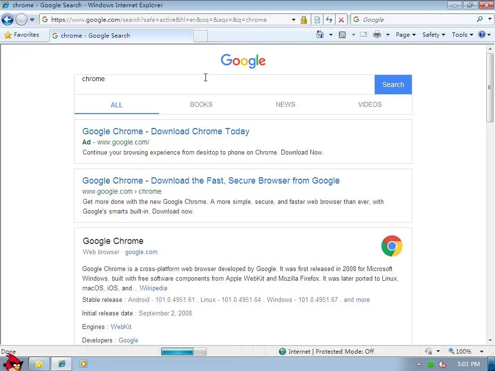Click the security lock icon

(304, 19)
